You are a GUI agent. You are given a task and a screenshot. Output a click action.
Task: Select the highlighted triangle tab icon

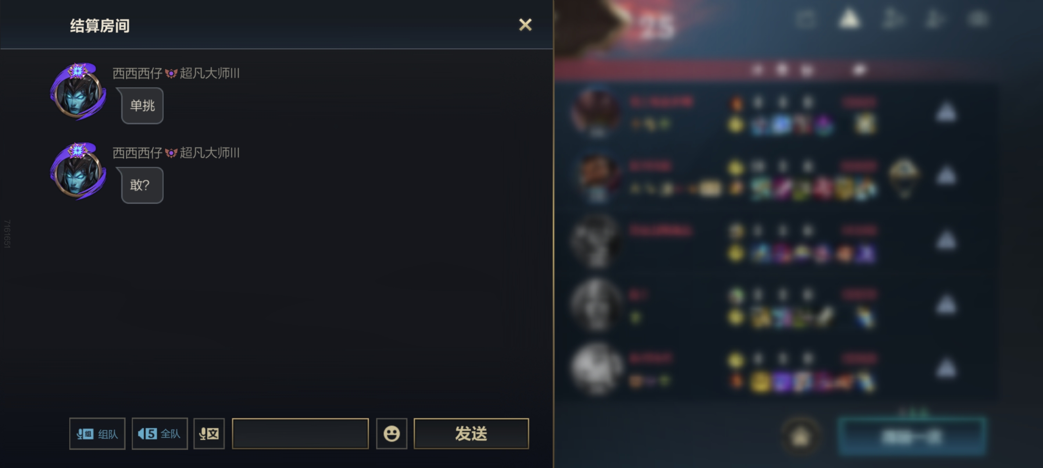point(849,19)
